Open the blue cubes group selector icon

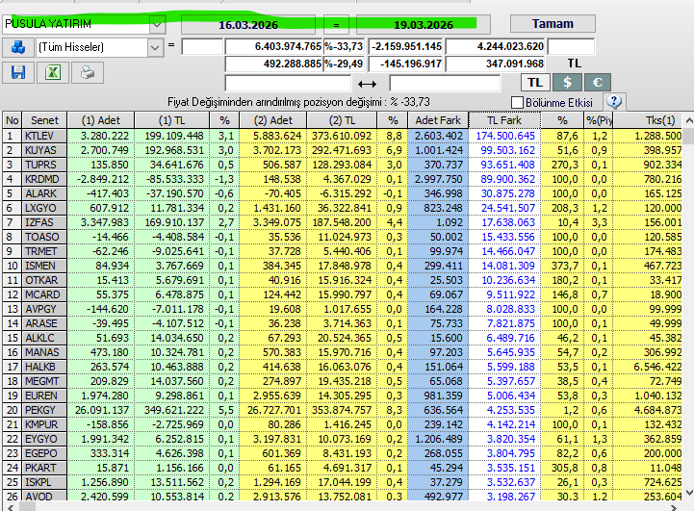pos(18,47)
